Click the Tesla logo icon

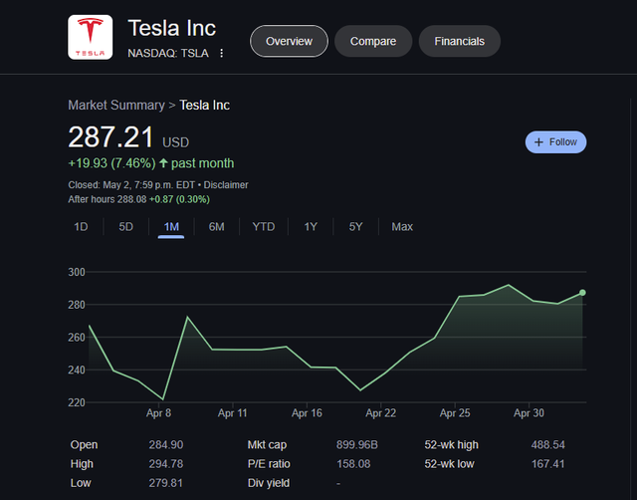coord(91,37)
